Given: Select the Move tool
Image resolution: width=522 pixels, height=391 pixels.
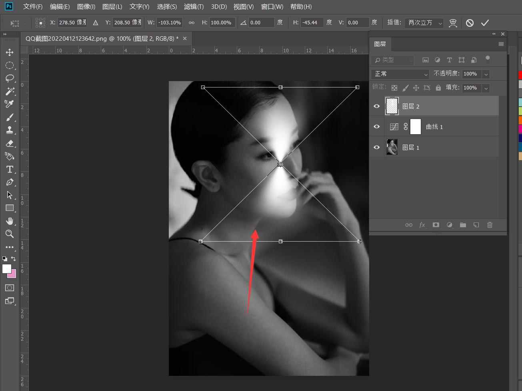Looking at the screenshot, I should (x=10, y=52).
